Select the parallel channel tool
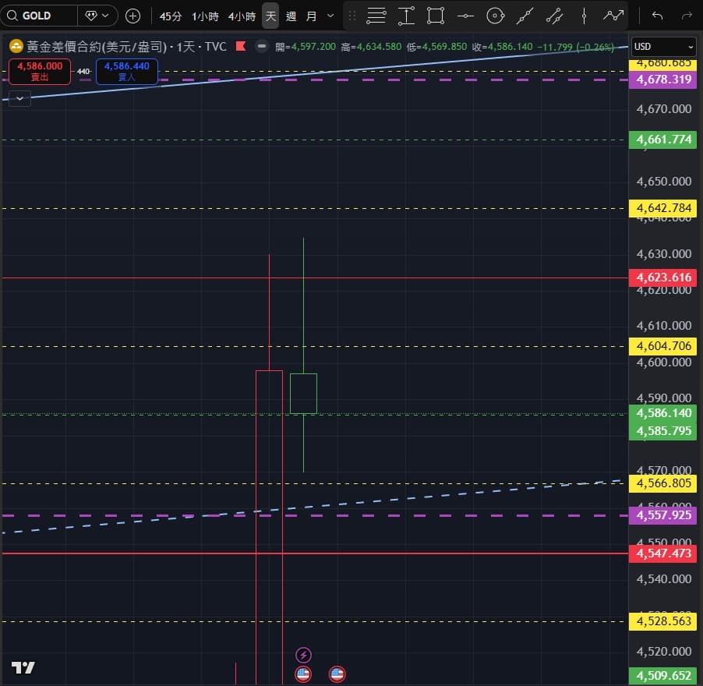This screenshot has width=703, height=686. point(554,16)
